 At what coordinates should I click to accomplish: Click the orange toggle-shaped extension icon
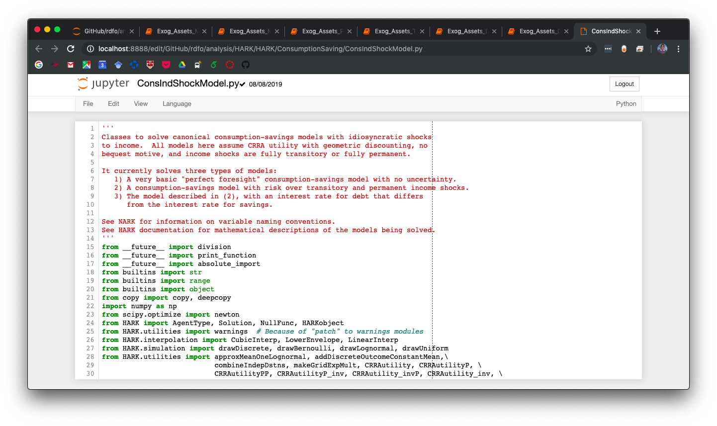[624, 48]
